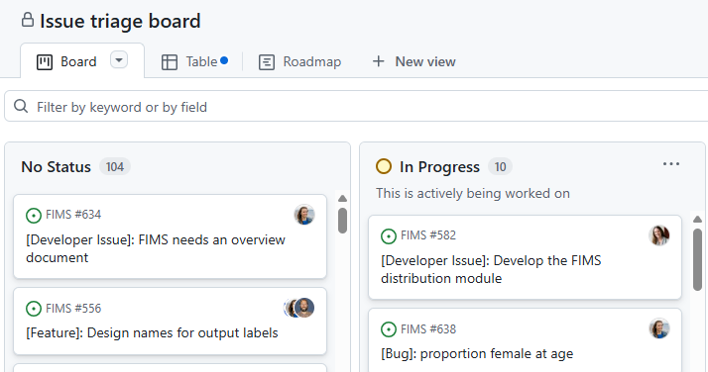Focus the Filter by keyword or by field box
Screen dimensions: 708x372
click(356, 107)
